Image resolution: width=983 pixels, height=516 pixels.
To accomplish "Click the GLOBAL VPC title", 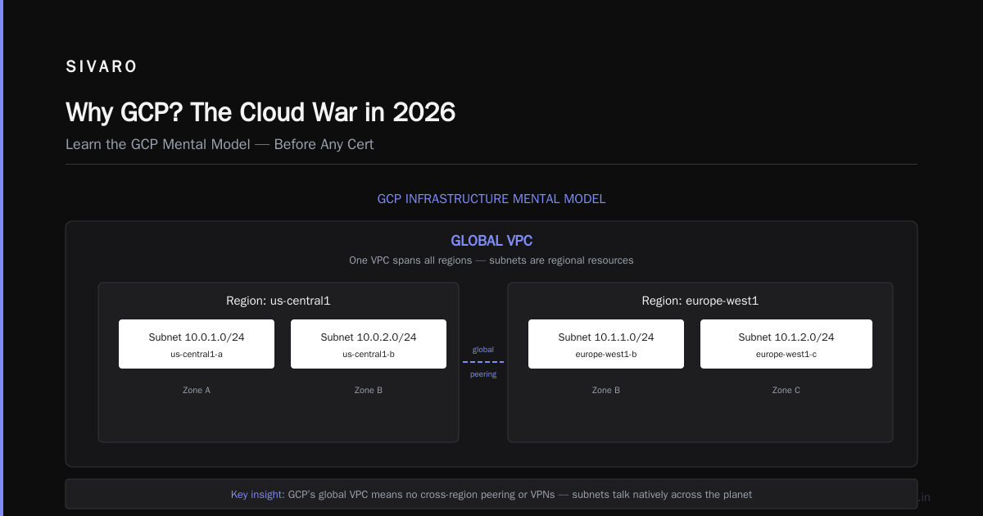I will 491,241.
